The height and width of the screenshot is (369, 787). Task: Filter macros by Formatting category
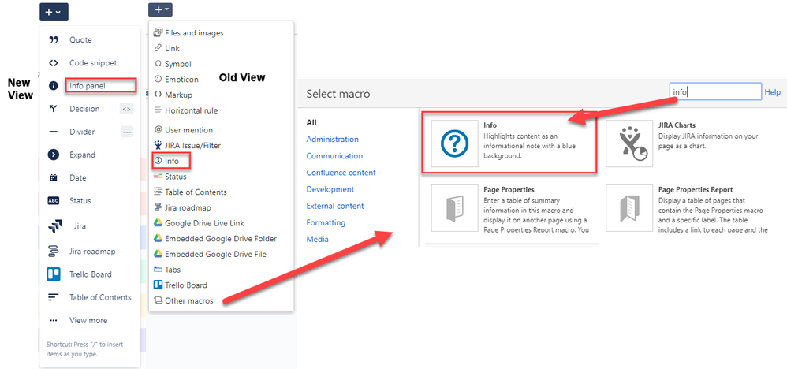tap(326, 223)
